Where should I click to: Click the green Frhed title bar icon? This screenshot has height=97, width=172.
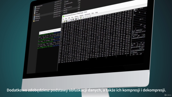point(63,16)
